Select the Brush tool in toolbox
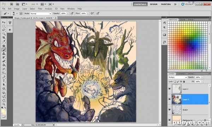Image resolution: width=212 pixels, height=127 pixels. (4, 50)
